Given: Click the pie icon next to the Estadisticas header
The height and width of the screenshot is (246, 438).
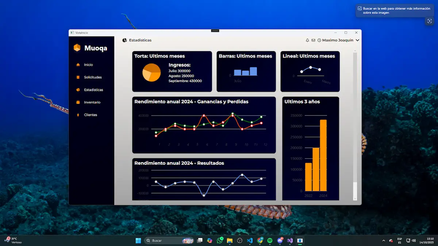Looking at the screenshot, I should click(124, 40).
